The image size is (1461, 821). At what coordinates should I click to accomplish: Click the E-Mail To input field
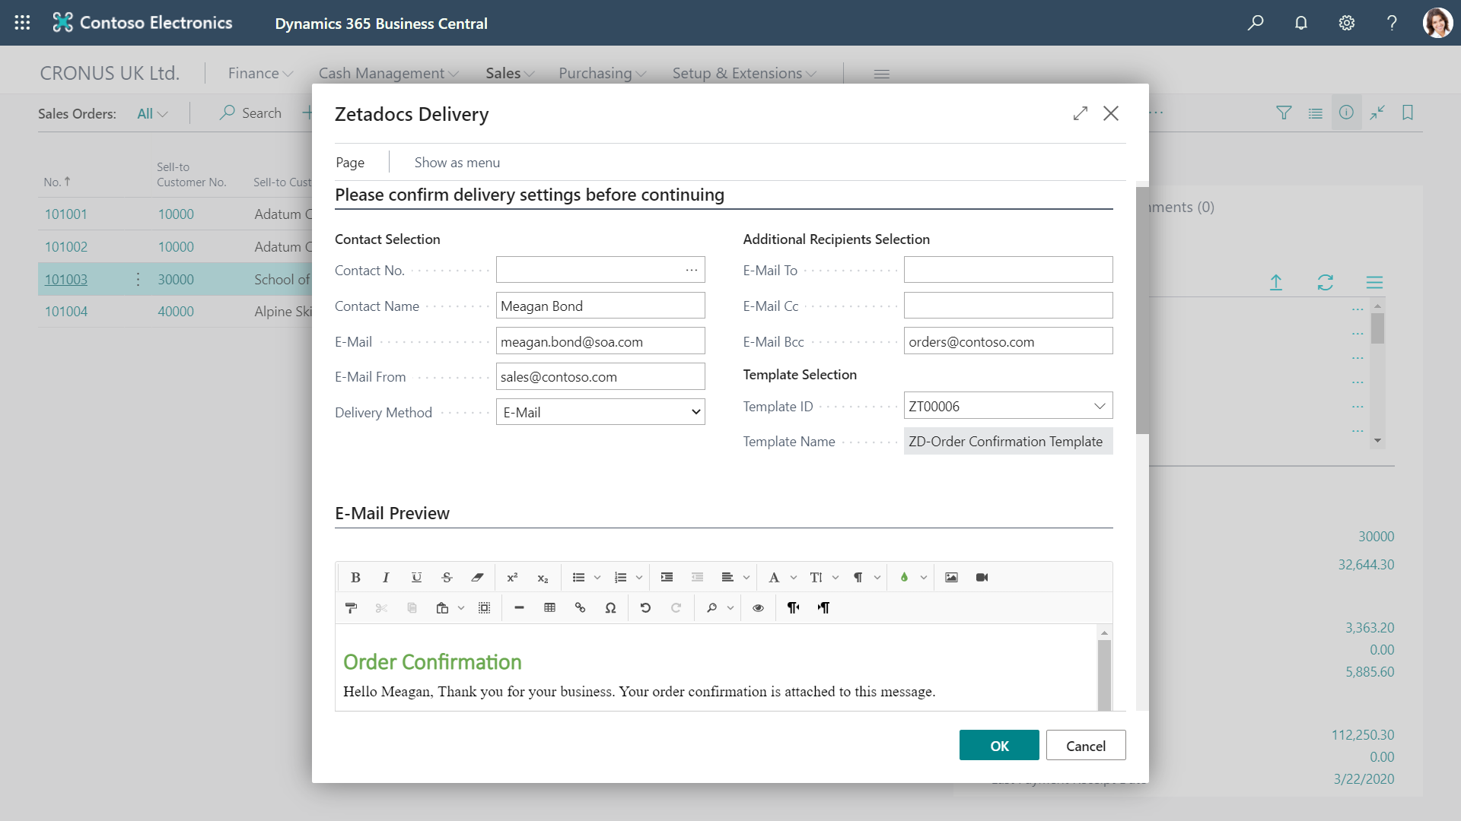(x=1007, y=270)
